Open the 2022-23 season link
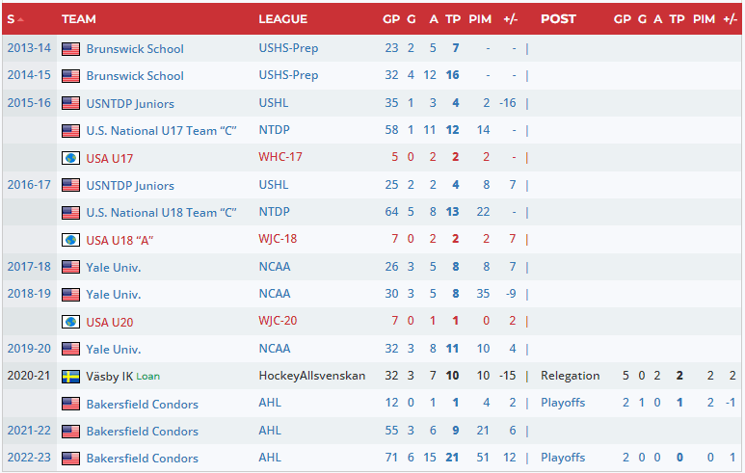Viewport: 745px width, 473px height. coord(27,459)
